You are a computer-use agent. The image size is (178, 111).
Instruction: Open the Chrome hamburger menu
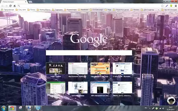pyautogui.click(x=175, y=6)
